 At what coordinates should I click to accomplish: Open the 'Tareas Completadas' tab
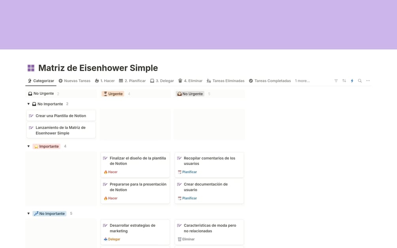point(269,81)
